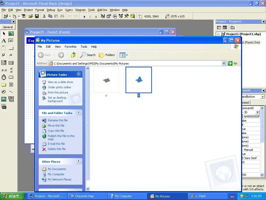This screenshot has height=200, width=266.
Task: Click the Go button next to Address
Action: tap(233, 63)
